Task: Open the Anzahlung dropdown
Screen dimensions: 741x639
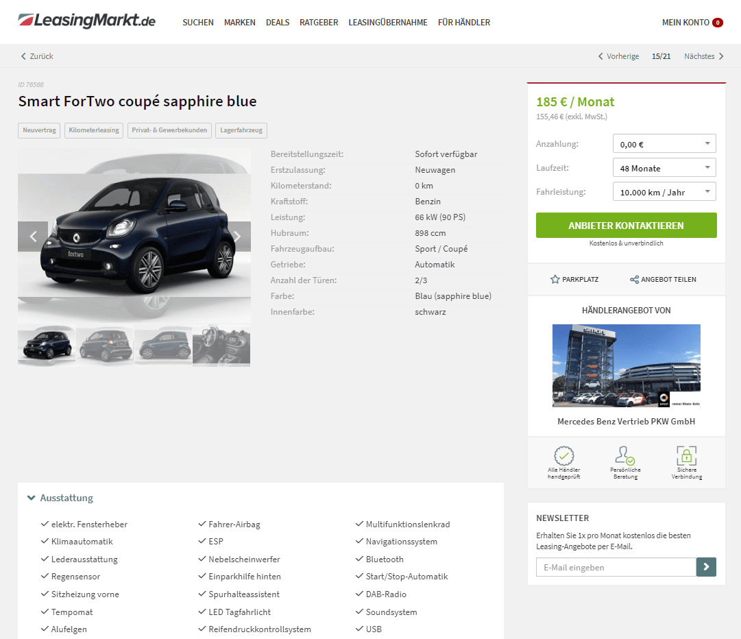Action: click(x=664, y=144)
